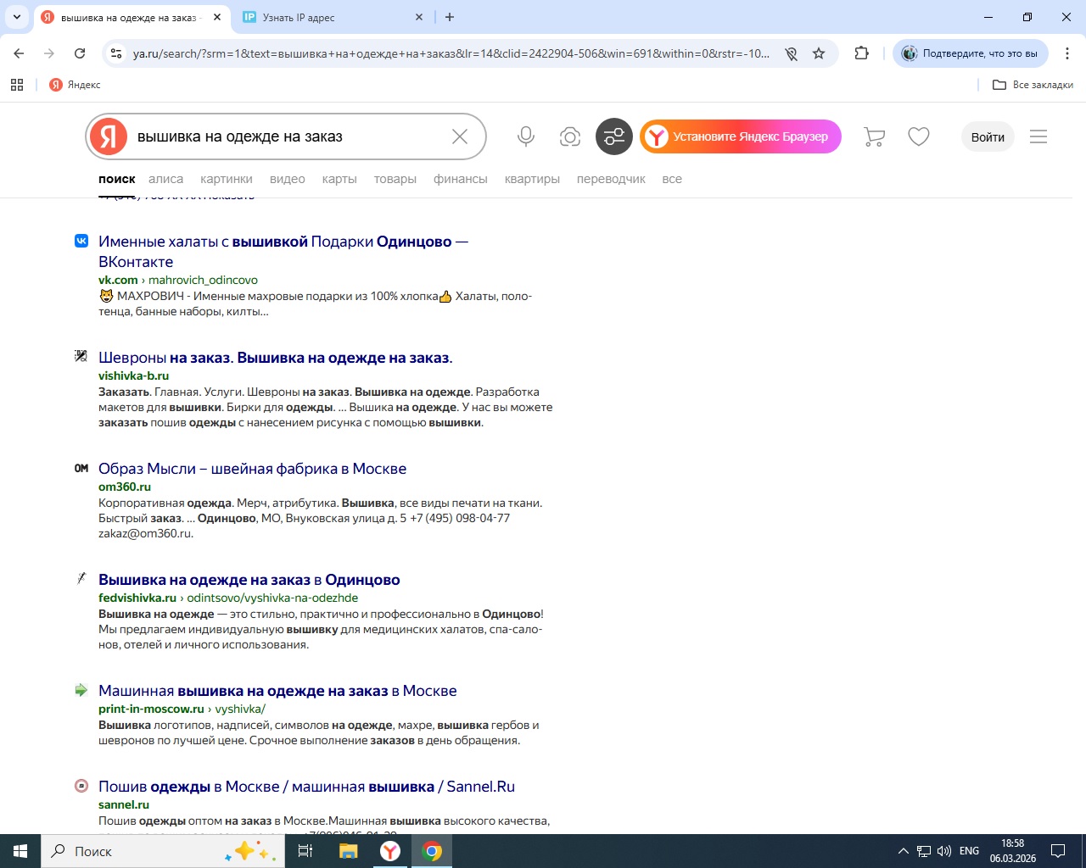Open 'Именные халаты с вышивкой' VK result

pyautogui.click(x=283, y=252)
